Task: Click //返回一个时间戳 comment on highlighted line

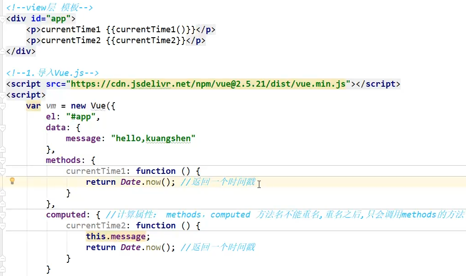Action: (218, 182)
